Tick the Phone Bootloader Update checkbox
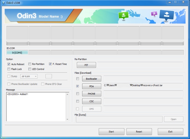The height and width of the screenshot is (139, 190). point(9,84)
